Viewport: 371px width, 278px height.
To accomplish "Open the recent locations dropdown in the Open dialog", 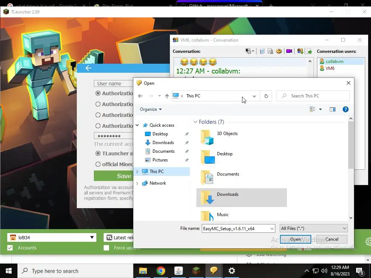I will [159, 96].
